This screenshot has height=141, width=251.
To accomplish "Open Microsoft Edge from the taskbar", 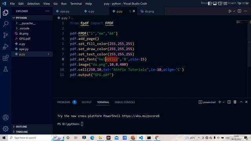I will coord(92,137).
